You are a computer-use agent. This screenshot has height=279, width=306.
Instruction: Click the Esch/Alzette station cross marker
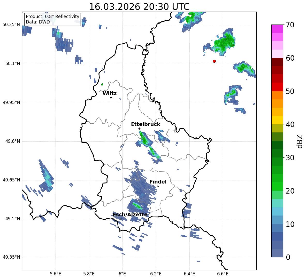point(121,219)
